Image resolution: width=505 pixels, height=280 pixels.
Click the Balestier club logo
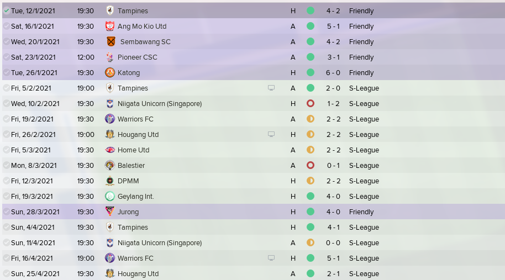click(x=110, y=165)
